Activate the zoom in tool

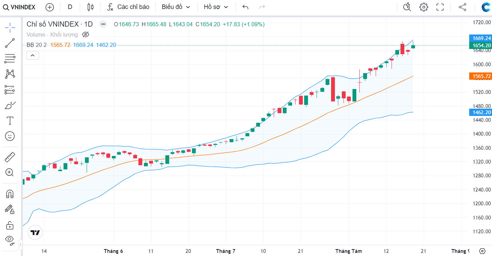click(10, 173)
